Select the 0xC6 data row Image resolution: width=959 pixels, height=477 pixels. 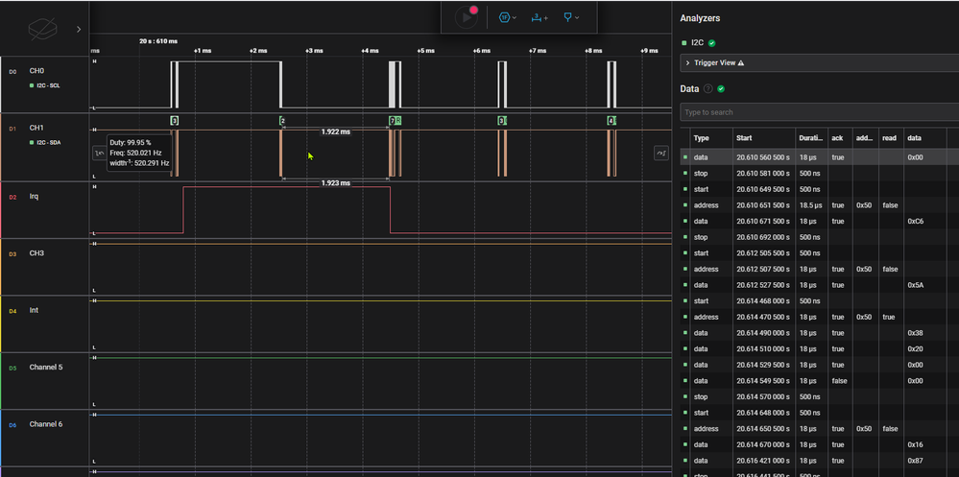pyautogui.click(x=819, y=221)
